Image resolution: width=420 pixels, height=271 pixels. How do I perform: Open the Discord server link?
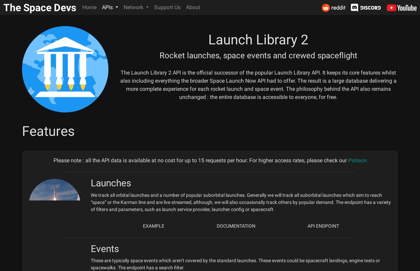pyautogui.click(x=366, y=7)
